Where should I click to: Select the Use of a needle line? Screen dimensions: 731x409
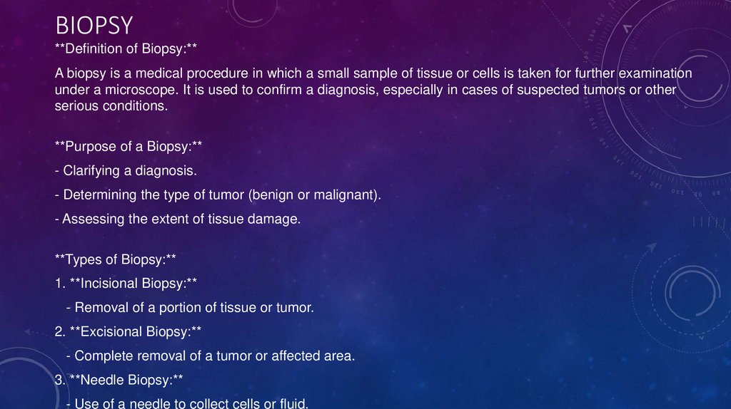point(186,403)
